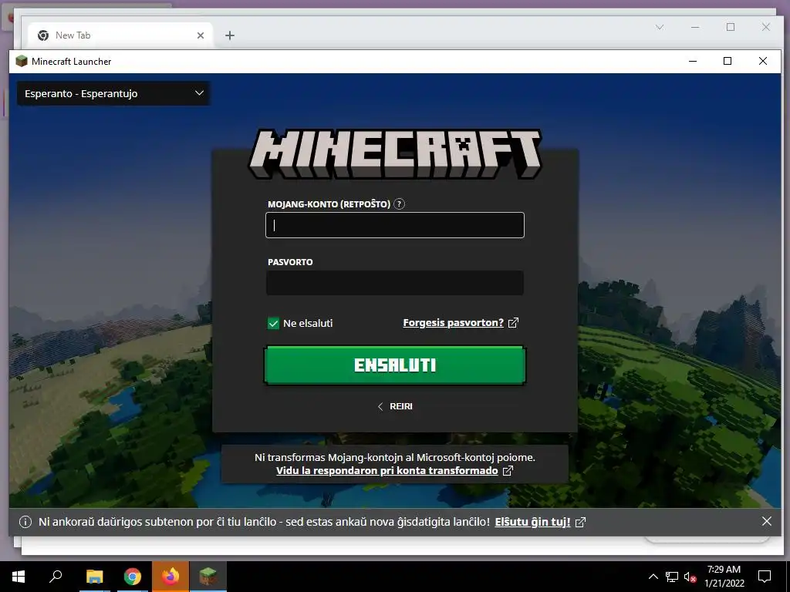Open the taskbar clock and date

coord(724,577)
